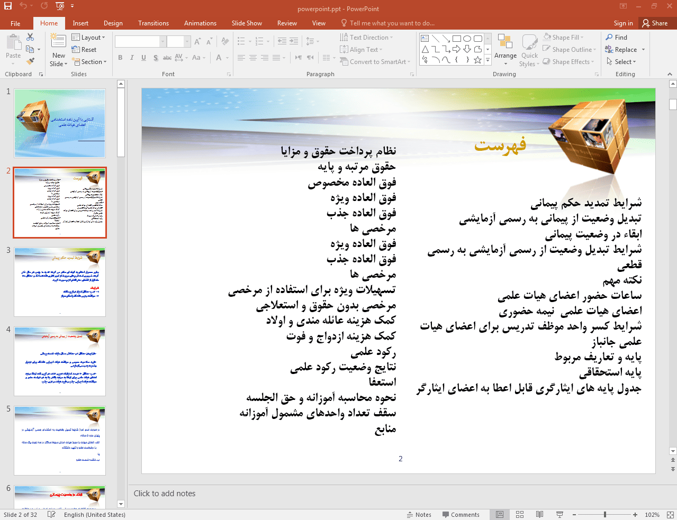This screenshot has width=677, height=520.
Task: Click the Save icon in title bar
Action: (x=7, y=6)
